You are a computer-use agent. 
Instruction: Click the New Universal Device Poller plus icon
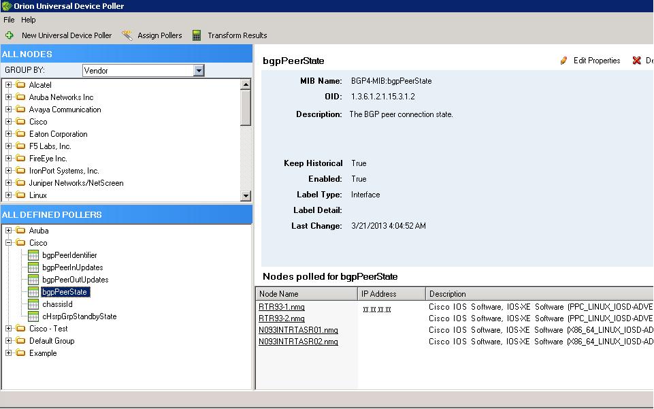[x=9, y=35]
